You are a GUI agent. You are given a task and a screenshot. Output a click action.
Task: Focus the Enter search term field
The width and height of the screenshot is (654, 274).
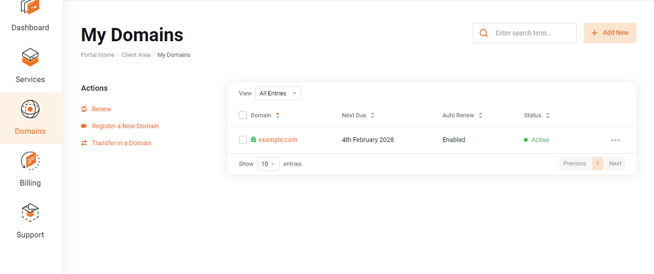[x=532, y=33]
